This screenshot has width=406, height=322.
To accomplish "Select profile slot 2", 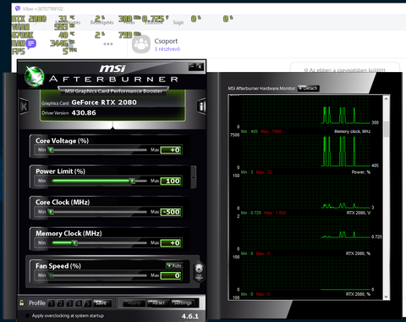I will click(60, 303).
